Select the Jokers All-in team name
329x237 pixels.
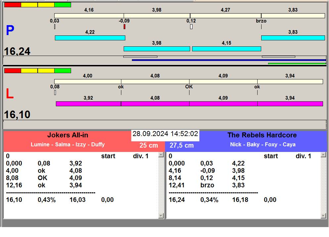(68, 135)
